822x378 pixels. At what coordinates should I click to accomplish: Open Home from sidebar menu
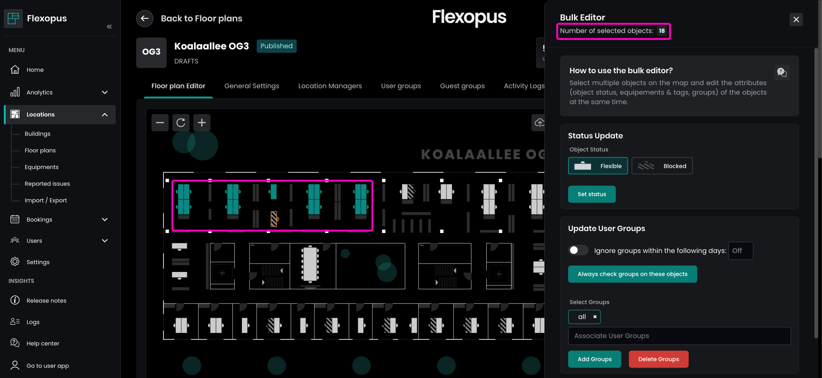pyautogui.click(x=35, y=70)
